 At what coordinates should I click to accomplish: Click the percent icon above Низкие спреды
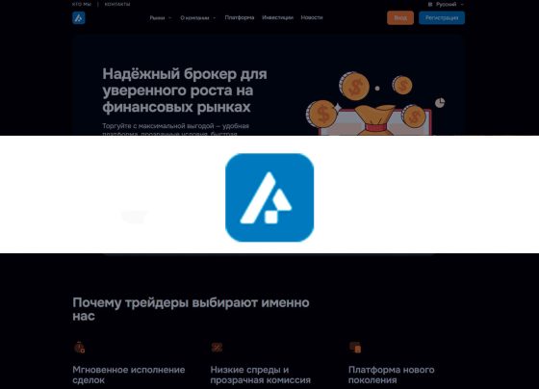click(217, 347)
